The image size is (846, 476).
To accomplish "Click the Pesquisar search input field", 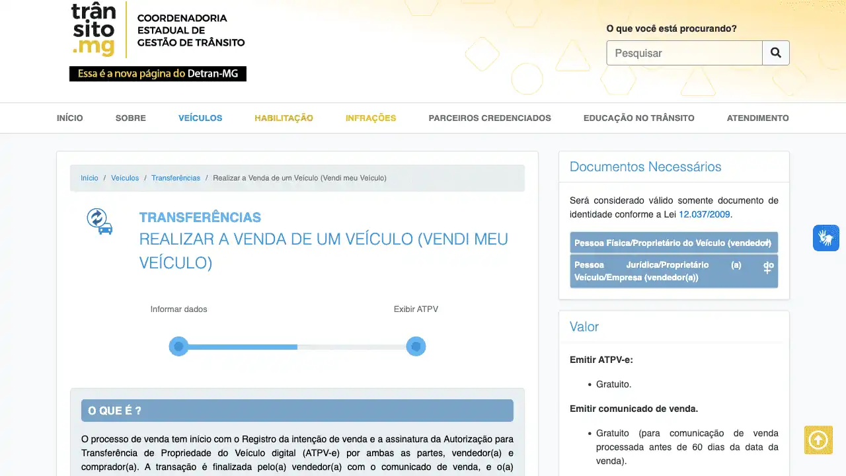I will [684, 53].
